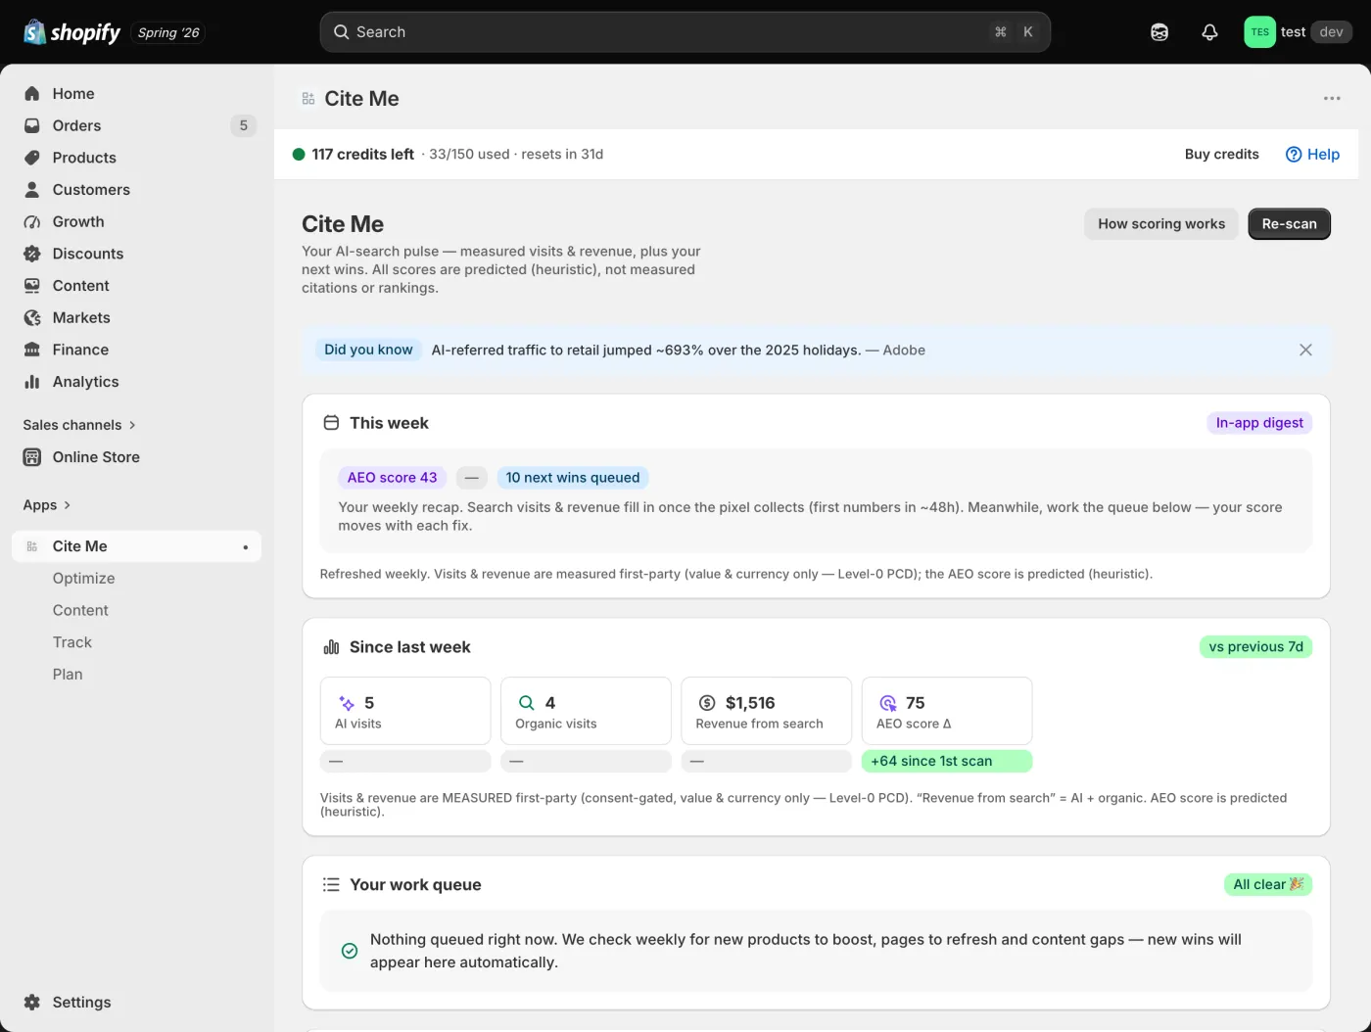1371x1032 pixels.
Task: Open the TES store avatar menu
Action: click(1259, 32)
